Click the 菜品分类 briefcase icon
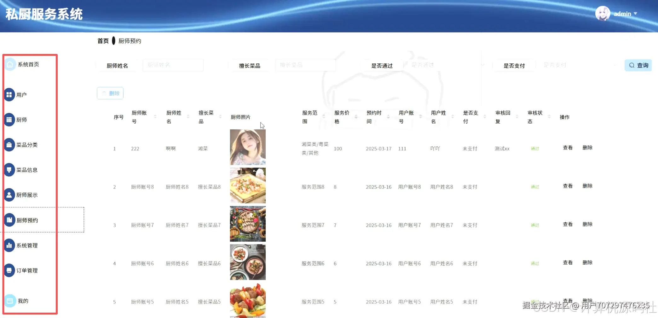This screenshot has height=318, width=658. coord(9,145)
